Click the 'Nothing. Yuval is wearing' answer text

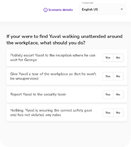tap(51, 112)
